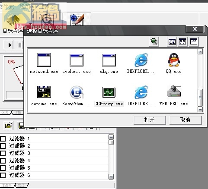Click filter list scrollbar up arrow
This screenshot has height=189, width=208.
(111, 137)
